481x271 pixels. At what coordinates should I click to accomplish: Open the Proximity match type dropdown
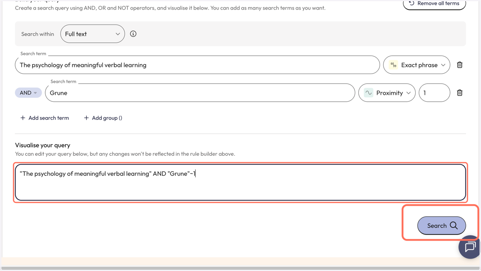point(387,93)
